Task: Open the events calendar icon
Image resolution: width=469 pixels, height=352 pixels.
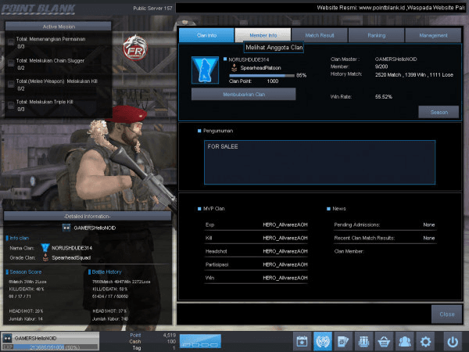Action: (x=303, y=342)
